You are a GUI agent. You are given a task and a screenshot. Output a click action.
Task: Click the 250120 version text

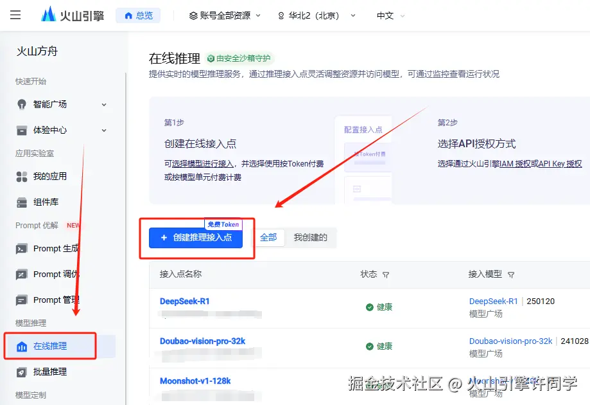coord(541,301)
